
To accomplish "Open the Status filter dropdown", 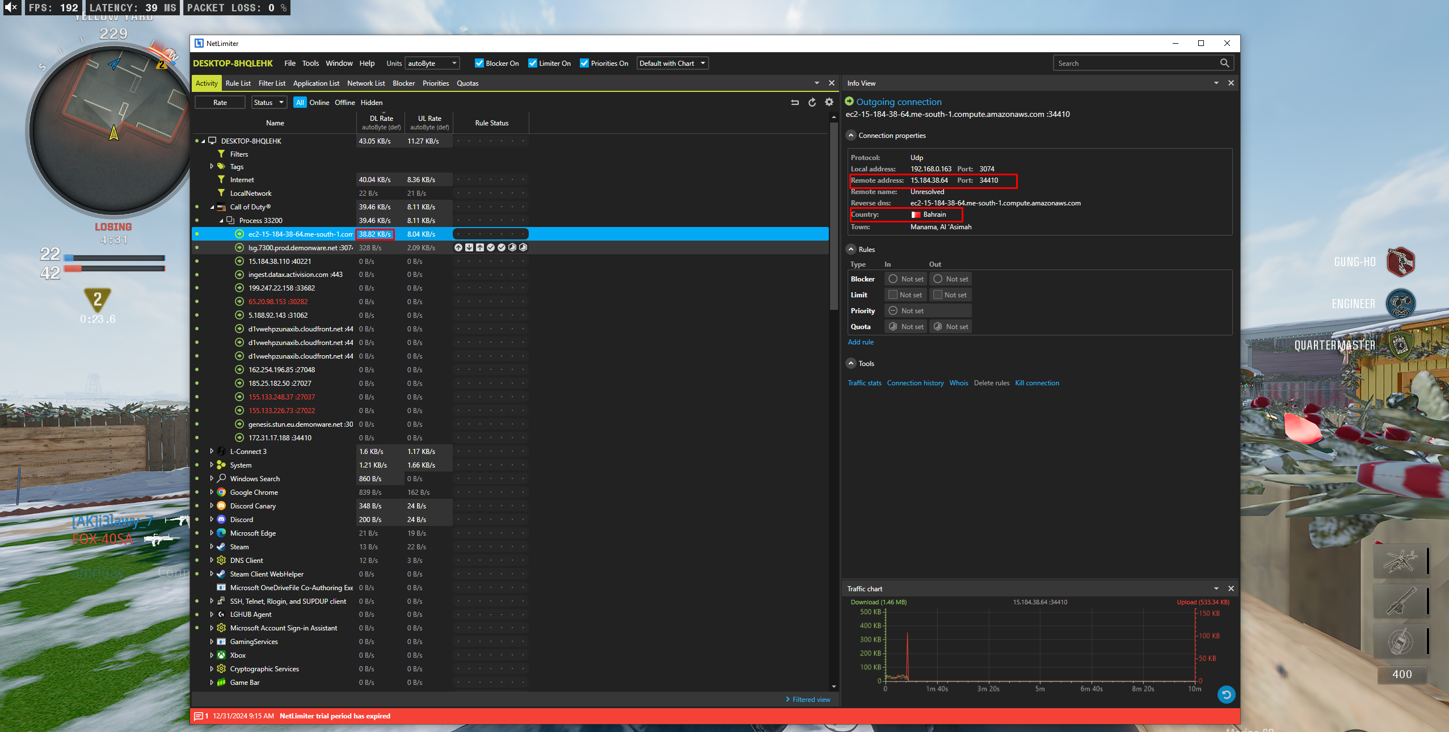I will point(269,102).
